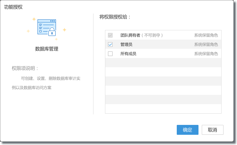The height and width of the screenshot is (145, 237).
Task: Click 系统保留角色 tag in the 所有成员 row
Action: coord(206,54)
